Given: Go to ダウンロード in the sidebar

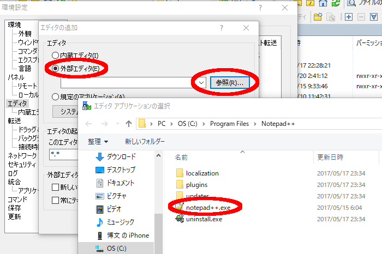Looking at the screenshot, I should (x=121, y=157).
